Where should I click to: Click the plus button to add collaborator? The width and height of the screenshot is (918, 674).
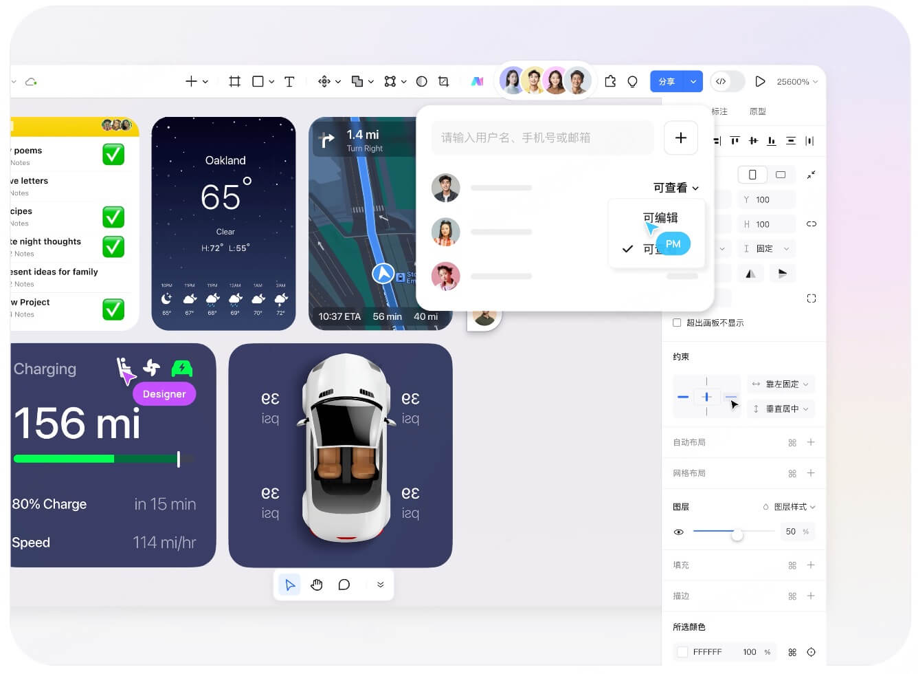[x=680, y=138]
